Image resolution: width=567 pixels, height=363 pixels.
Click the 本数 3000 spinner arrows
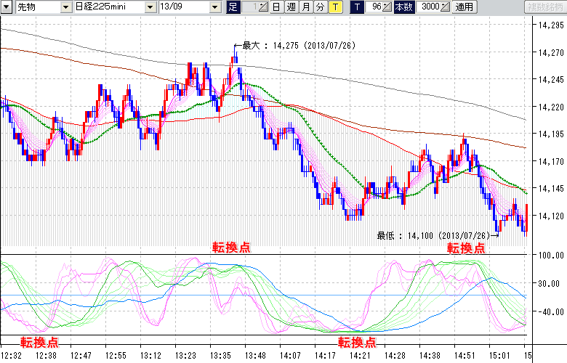pyautogui.click(x=446, y=7)
